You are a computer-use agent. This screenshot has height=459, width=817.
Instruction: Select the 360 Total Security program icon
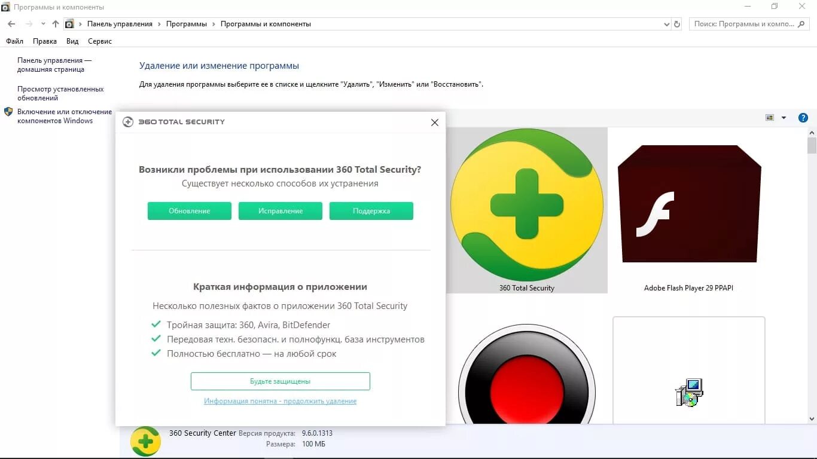pyautogui.click(x=527, y=205)
